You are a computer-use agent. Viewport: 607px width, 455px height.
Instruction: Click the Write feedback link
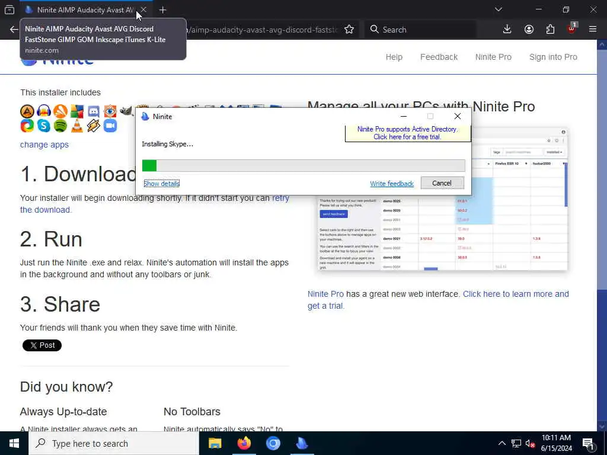pyautogui.click(x=392, y=184)
